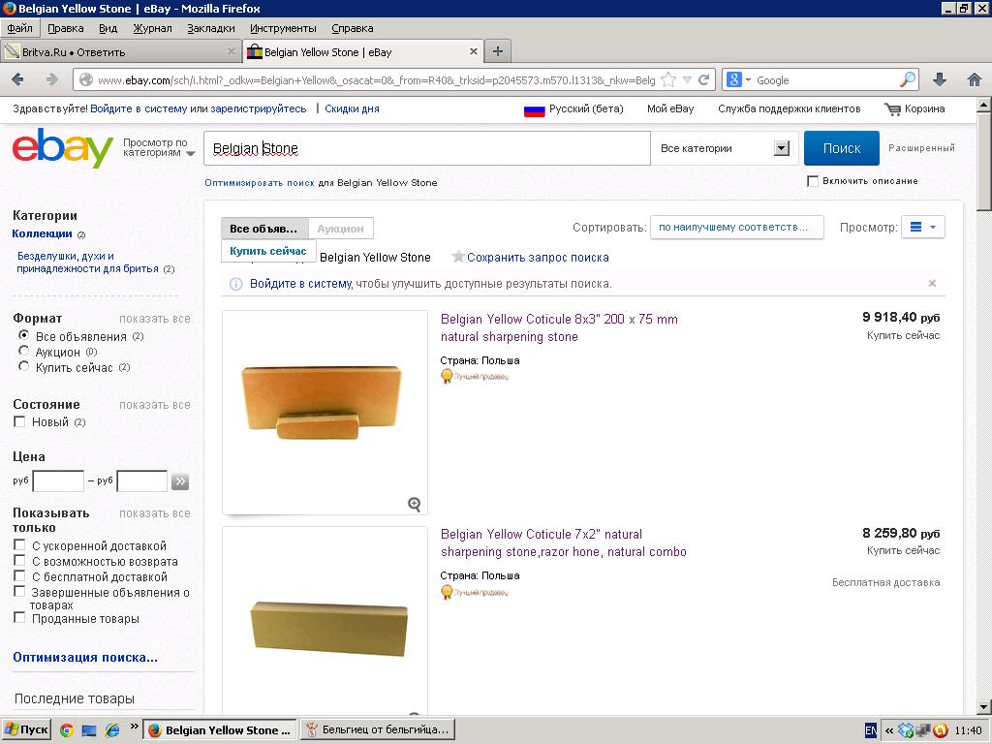
Task: Switch to the Britva.Ru browser tab
Action: pos(114,52)
